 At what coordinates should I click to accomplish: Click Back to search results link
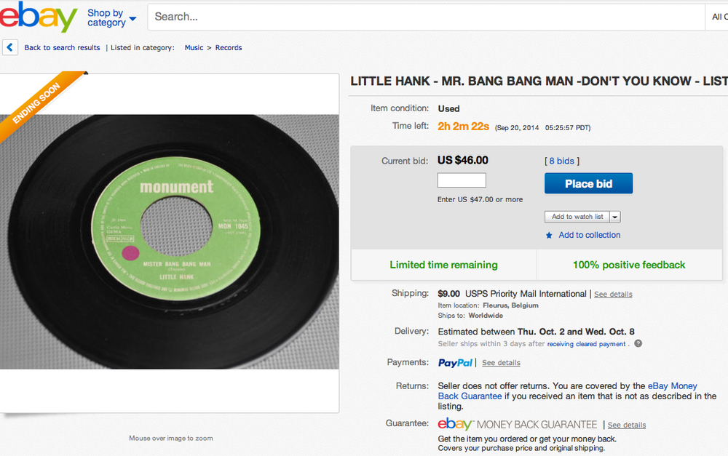coord(62,47)
